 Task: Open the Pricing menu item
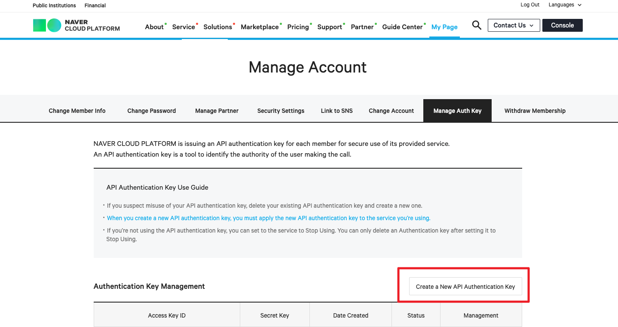(x=298, y=27)
